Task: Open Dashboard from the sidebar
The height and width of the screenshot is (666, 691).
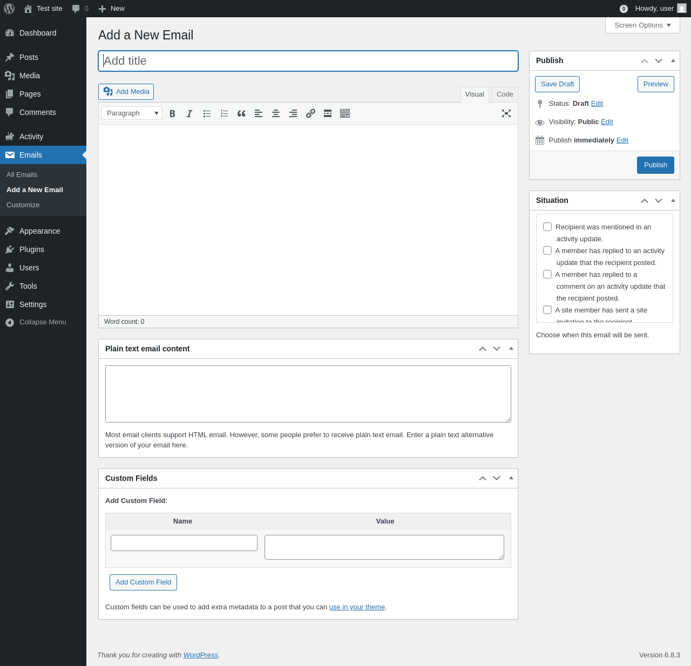Action: coord(43,33)
